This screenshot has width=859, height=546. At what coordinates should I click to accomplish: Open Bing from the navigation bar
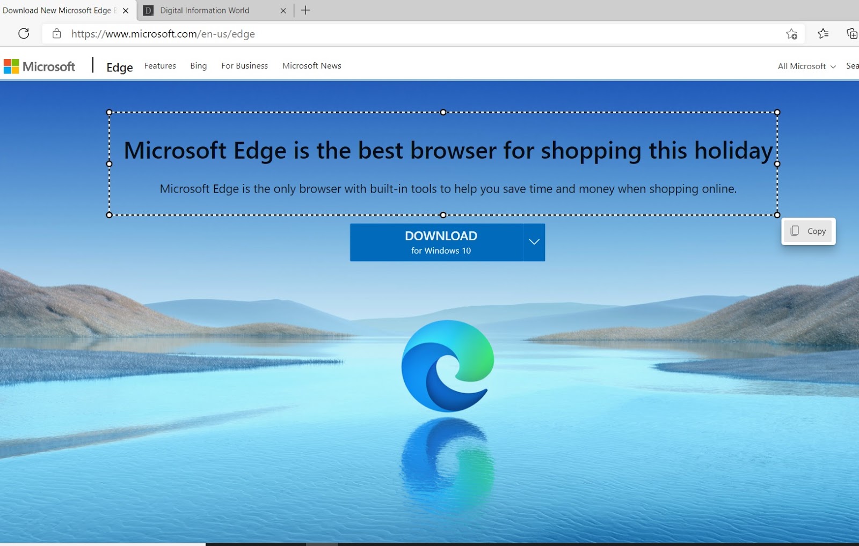tap(198, 65)
